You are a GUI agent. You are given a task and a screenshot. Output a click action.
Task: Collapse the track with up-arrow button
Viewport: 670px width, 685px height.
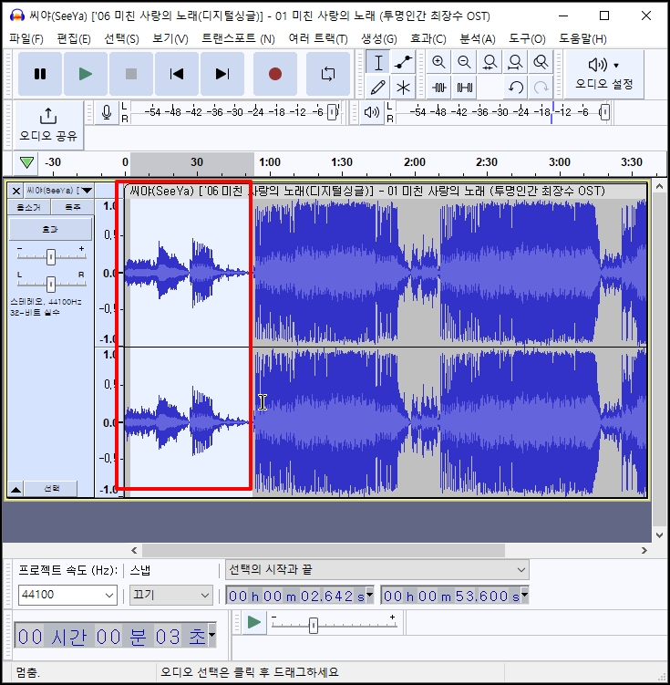point(15,489)
